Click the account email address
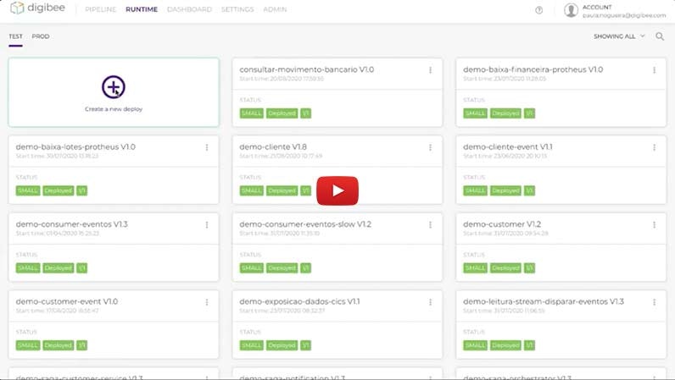675x380 pixels. point(624,15)
